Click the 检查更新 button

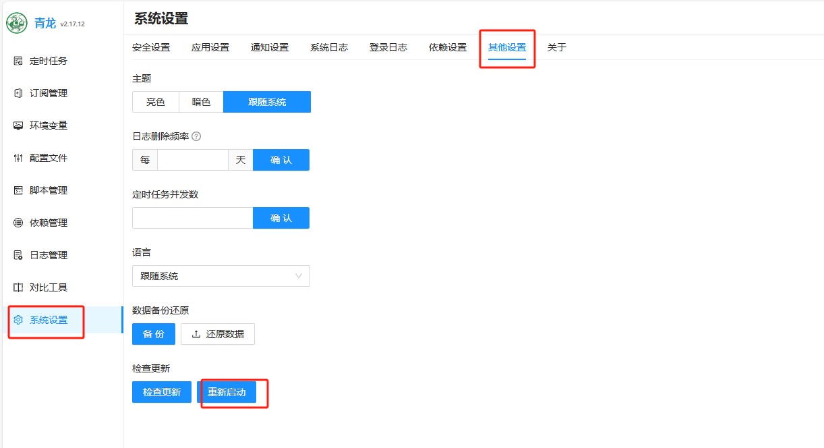(162, 392)
